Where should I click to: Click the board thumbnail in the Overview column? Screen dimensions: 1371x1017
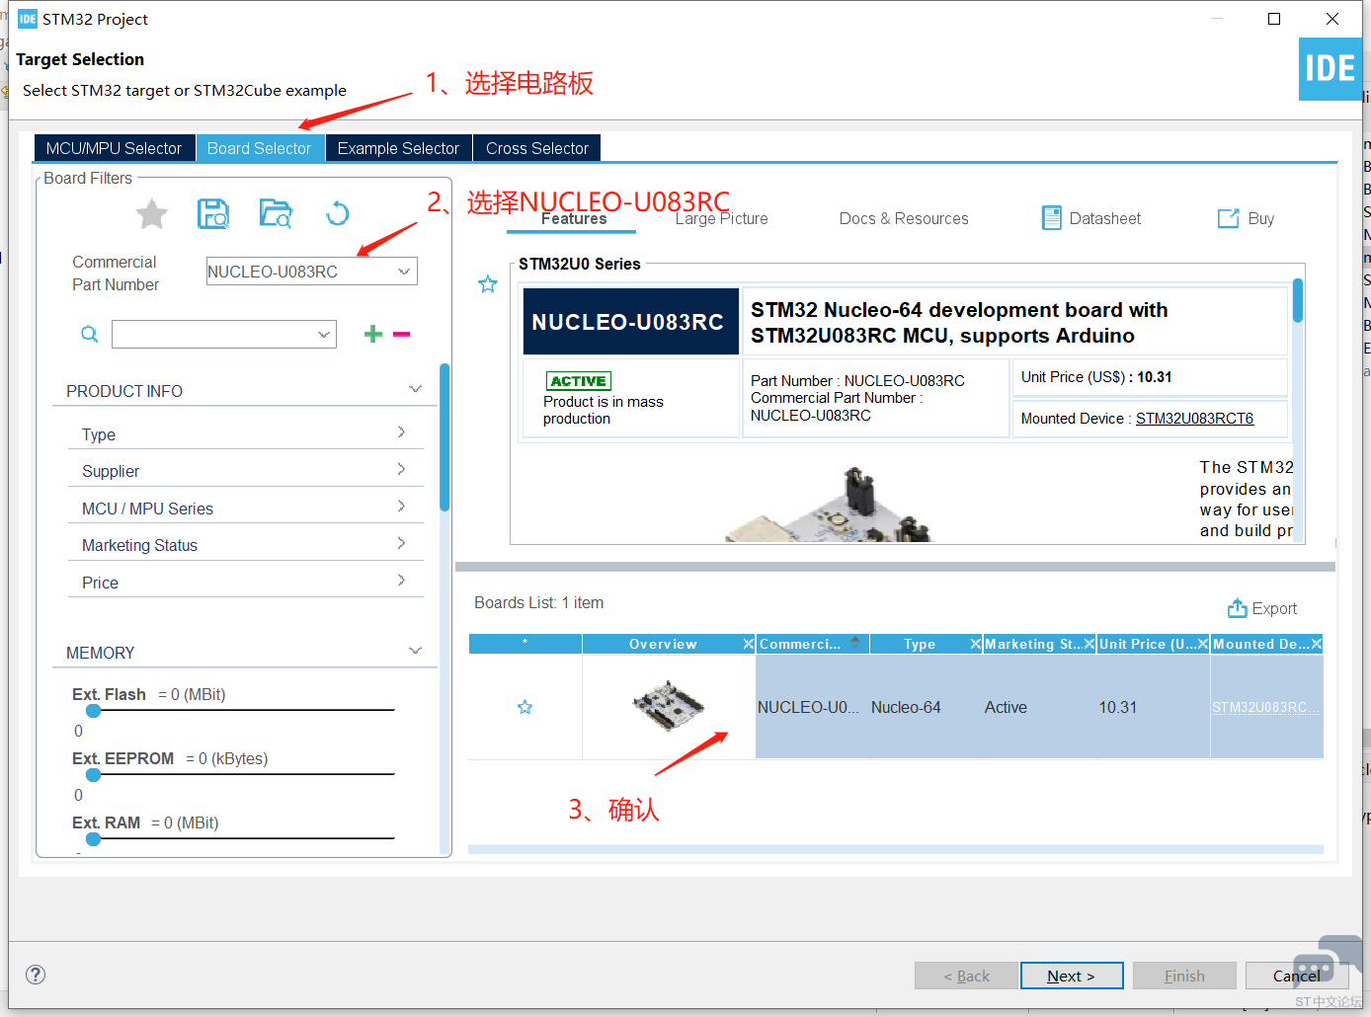tap(669, 705)
